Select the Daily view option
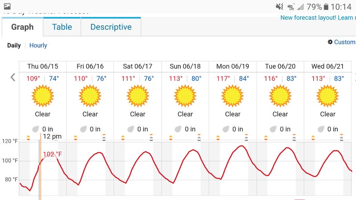356x200 pixels. [x=14, y=45]
